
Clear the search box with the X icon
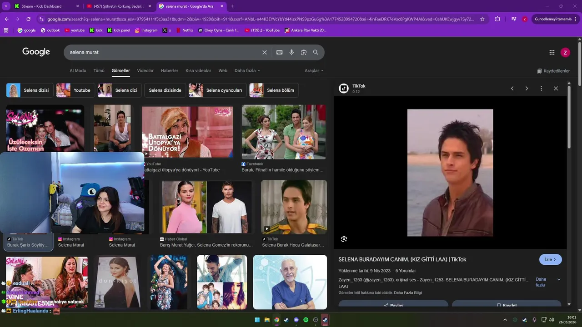[265, 52]
